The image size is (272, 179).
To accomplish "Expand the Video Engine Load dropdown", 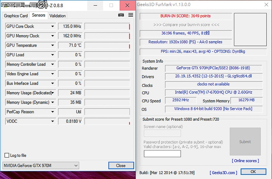I will click(x=53, y=74).
